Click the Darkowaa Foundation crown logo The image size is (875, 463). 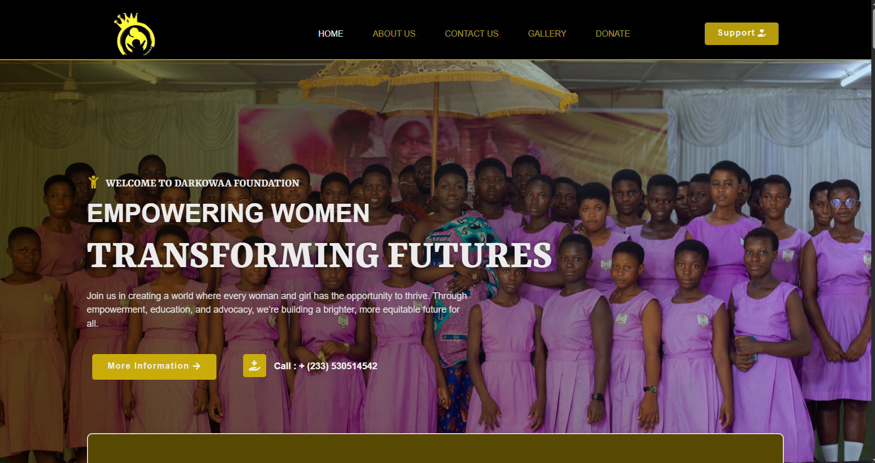pos(135,34)
